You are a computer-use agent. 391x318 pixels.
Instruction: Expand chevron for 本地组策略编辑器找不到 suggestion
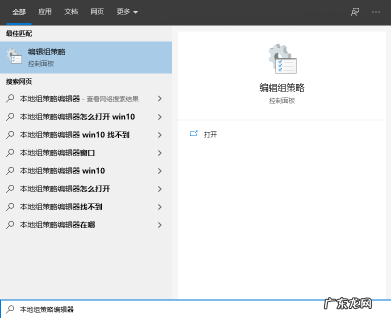point(160,207)
